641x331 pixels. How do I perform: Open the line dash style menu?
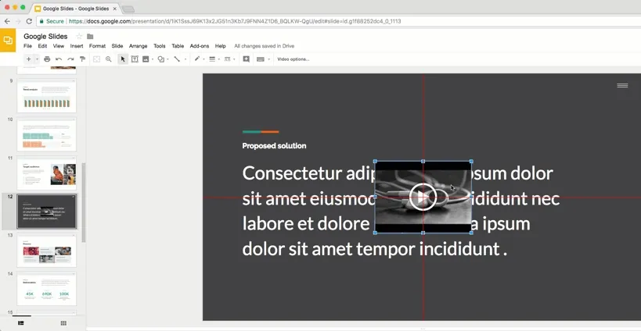228,59
